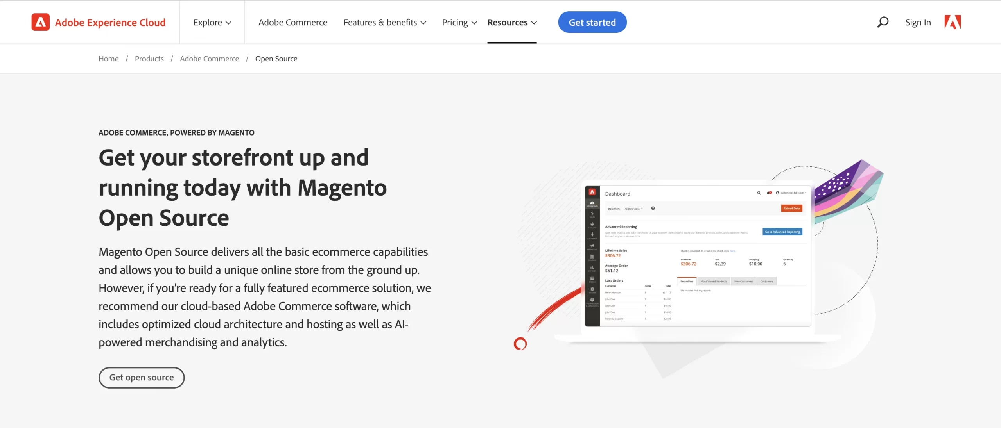Select the Customers tab in dashboard image

767,281
